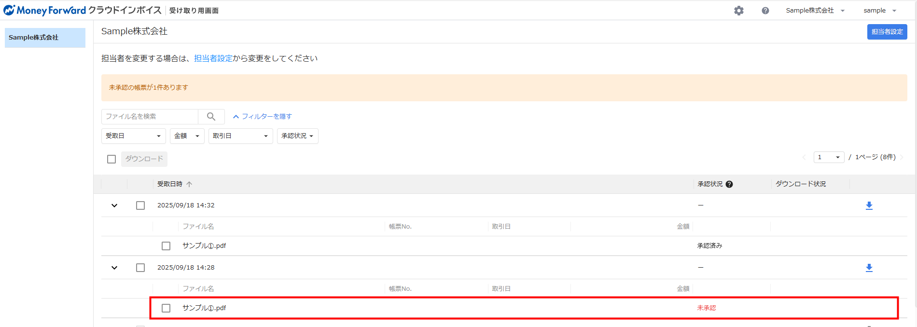Open the page number selector

click(828, 157)
